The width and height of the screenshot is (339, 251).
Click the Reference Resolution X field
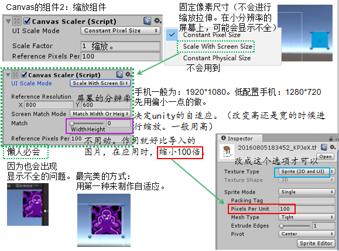49,105
